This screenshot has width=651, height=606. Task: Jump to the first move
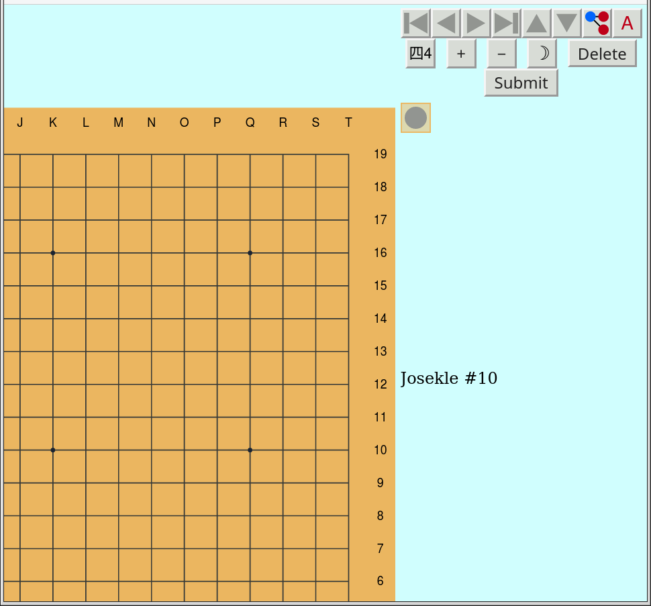point(416,23)
